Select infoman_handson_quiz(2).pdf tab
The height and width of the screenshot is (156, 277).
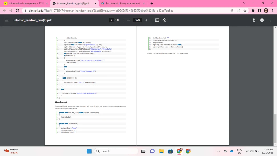click(73, 3)
